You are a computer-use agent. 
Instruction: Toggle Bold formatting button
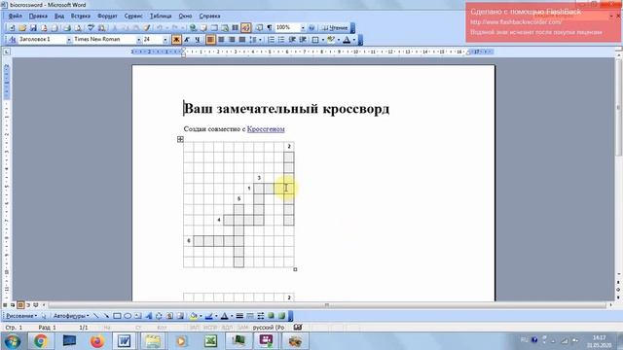click(176, 39)
